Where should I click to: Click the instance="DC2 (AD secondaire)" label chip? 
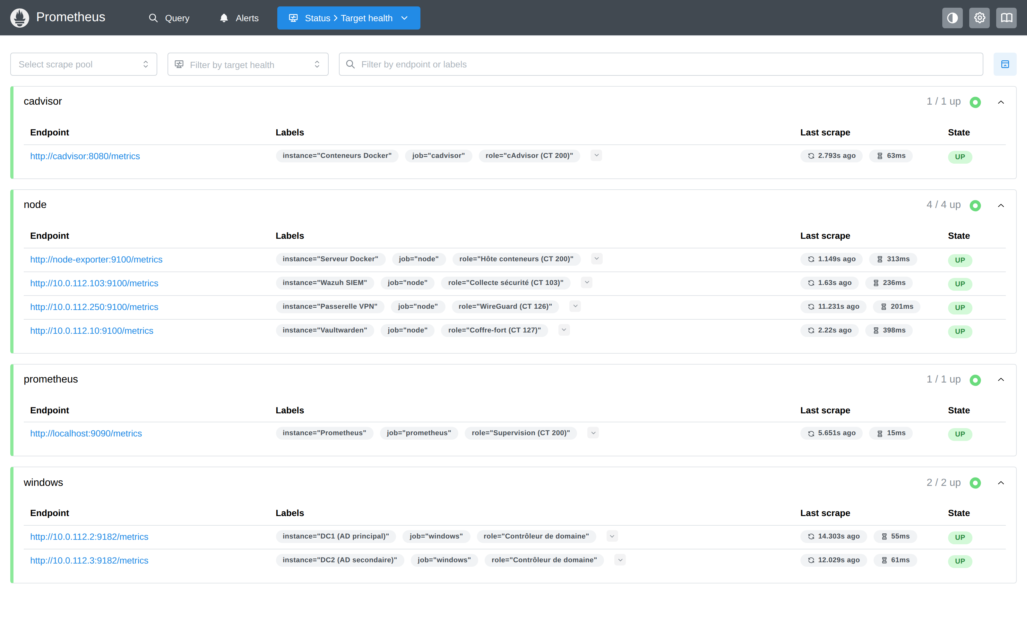pyautogui.click(x=340, y=560)
